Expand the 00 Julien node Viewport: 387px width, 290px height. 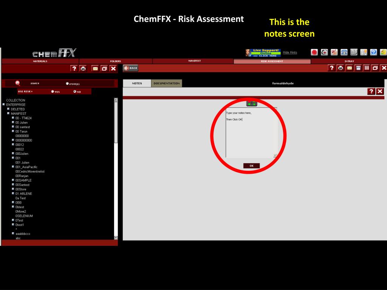[x=13, y=122]
